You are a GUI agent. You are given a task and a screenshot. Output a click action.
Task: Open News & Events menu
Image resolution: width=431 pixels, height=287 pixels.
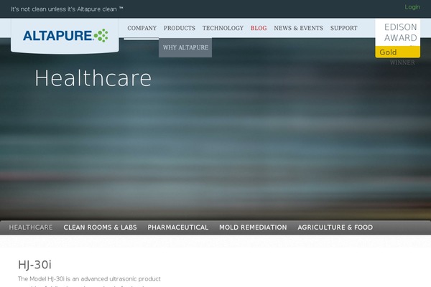[x=298, y=28]
